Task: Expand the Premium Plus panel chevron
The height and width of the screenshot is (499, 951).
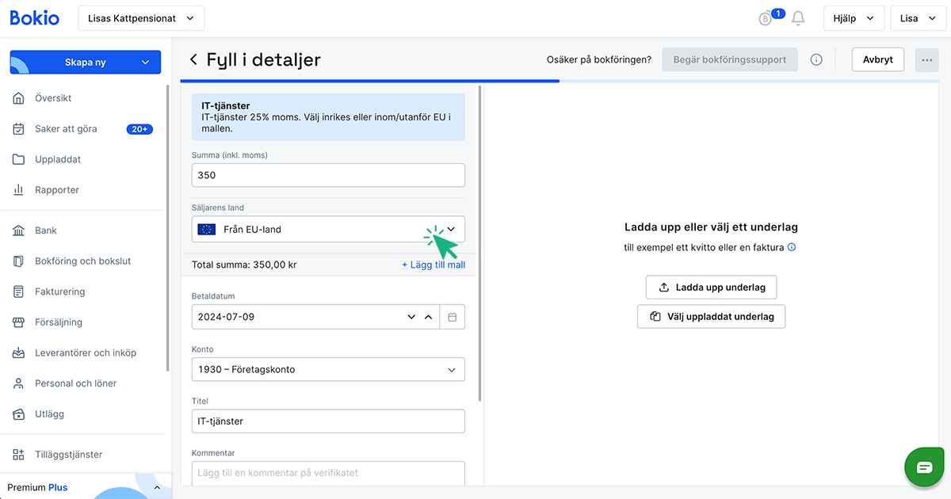Action: [x=157, y=487]
